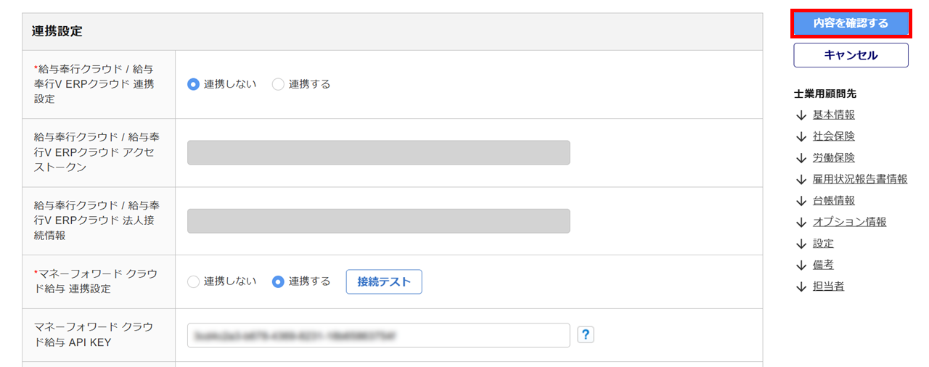
Task: Select 連携しない for 給与奉行クラウド
Action: pos(193,84)
